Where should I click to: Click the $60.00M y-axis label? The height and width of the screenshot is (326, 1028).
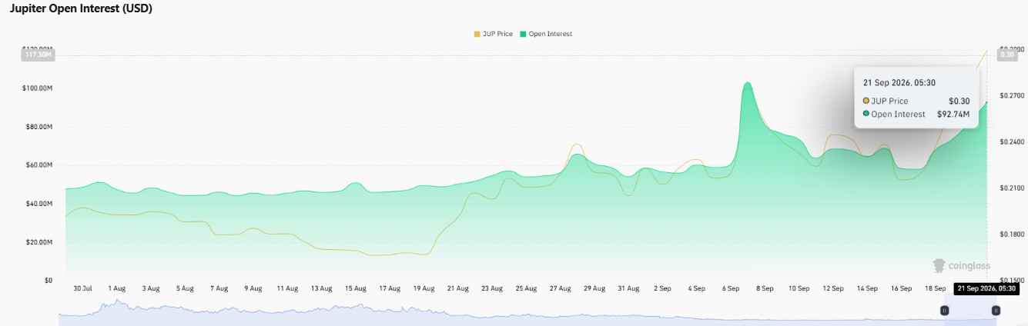tap(39, 165)
